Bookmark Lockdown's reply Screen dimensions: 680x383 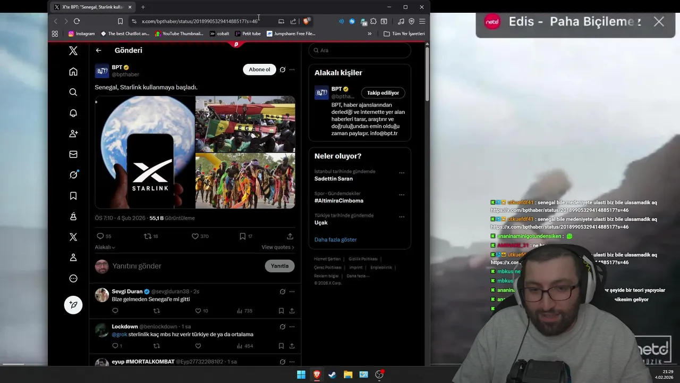pyautogui.click(x=281, y=346)
